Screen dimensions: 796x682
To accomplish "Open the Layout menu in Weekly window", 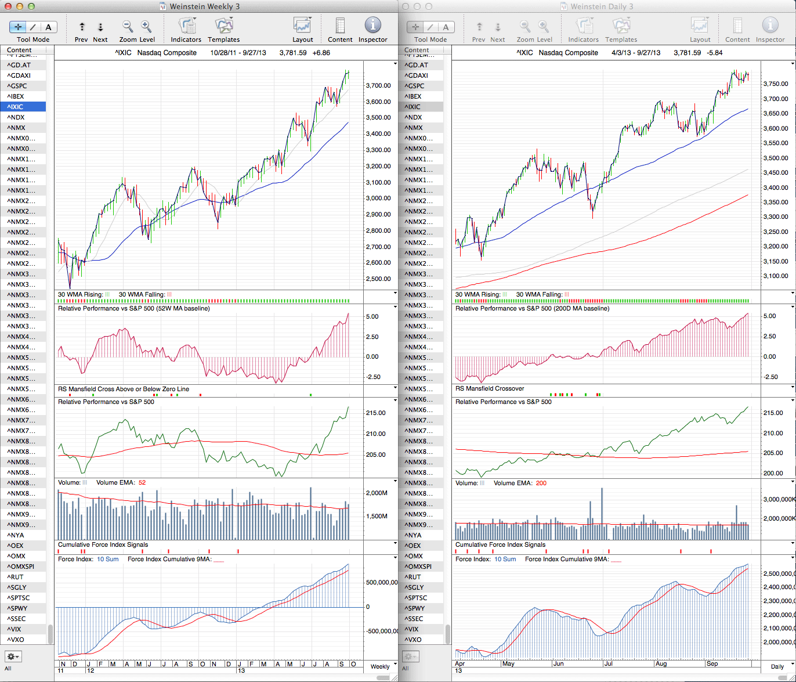I will [x=302, y=27].
